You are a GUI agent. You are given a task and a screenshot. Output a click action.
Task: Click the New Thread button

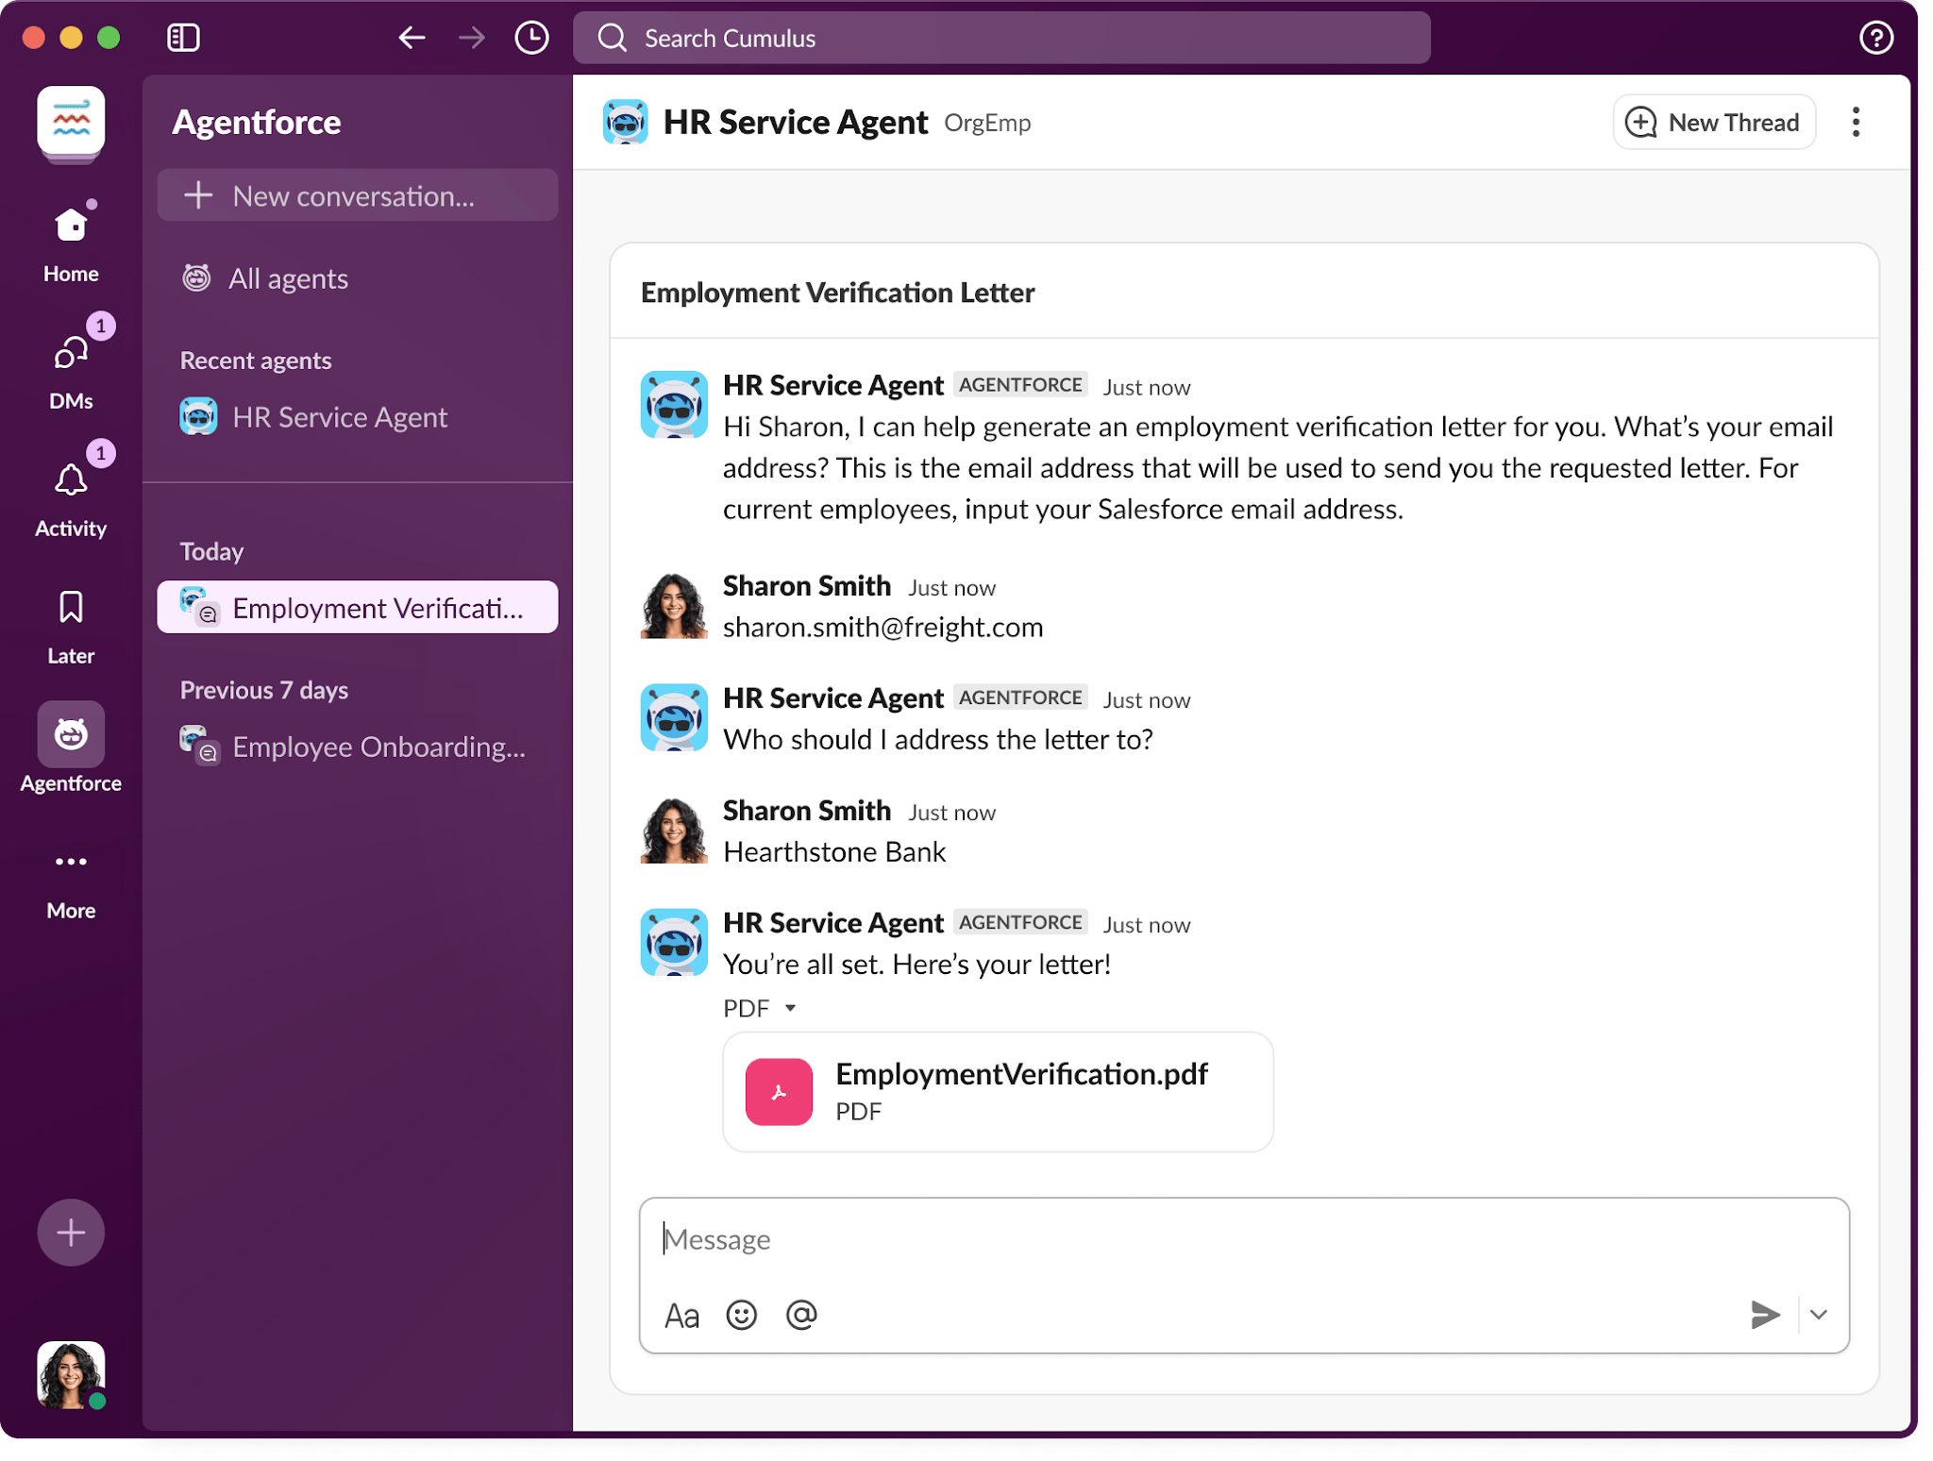(x=1714, y=122)
